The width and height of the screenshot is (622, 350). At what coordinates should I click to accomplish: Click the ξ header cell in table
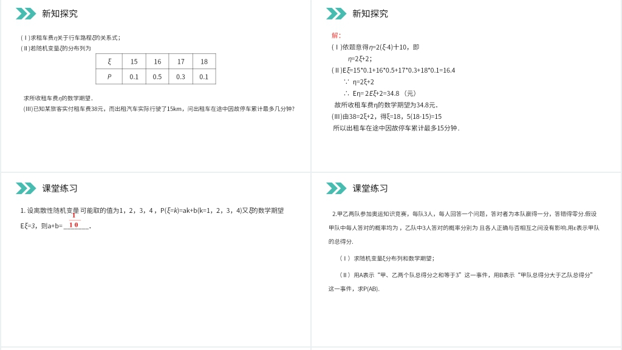(109, 61)
